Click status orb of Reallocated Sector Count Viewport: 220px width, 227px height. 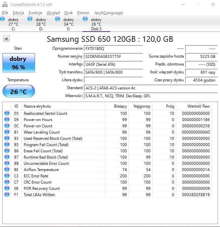point(7,113)
